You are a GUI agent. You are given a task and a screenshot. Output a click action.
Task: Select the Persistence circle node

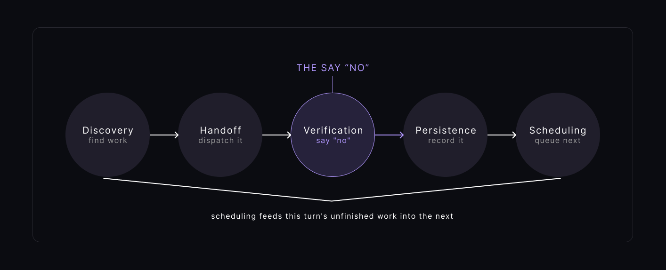click(x=445, y=135)
